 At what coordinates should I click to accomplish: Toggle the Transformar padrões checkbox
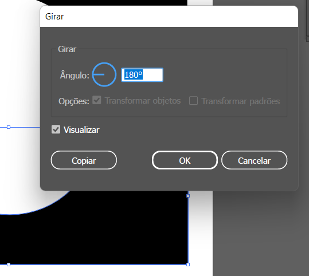193,101
